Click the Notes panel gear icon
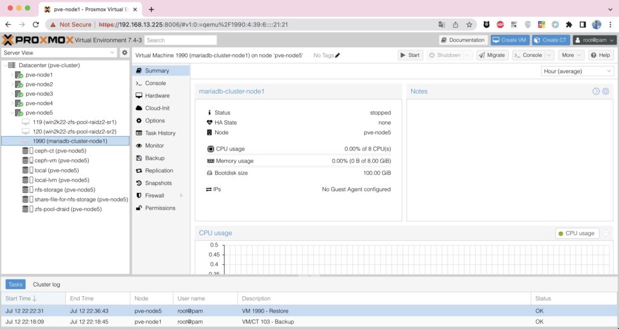 click(606, 91)
